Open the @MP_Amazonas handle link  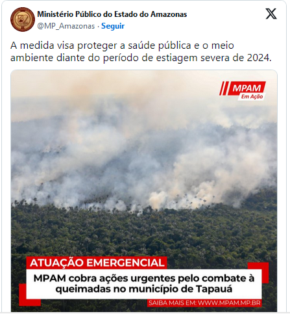pos(66,26)
